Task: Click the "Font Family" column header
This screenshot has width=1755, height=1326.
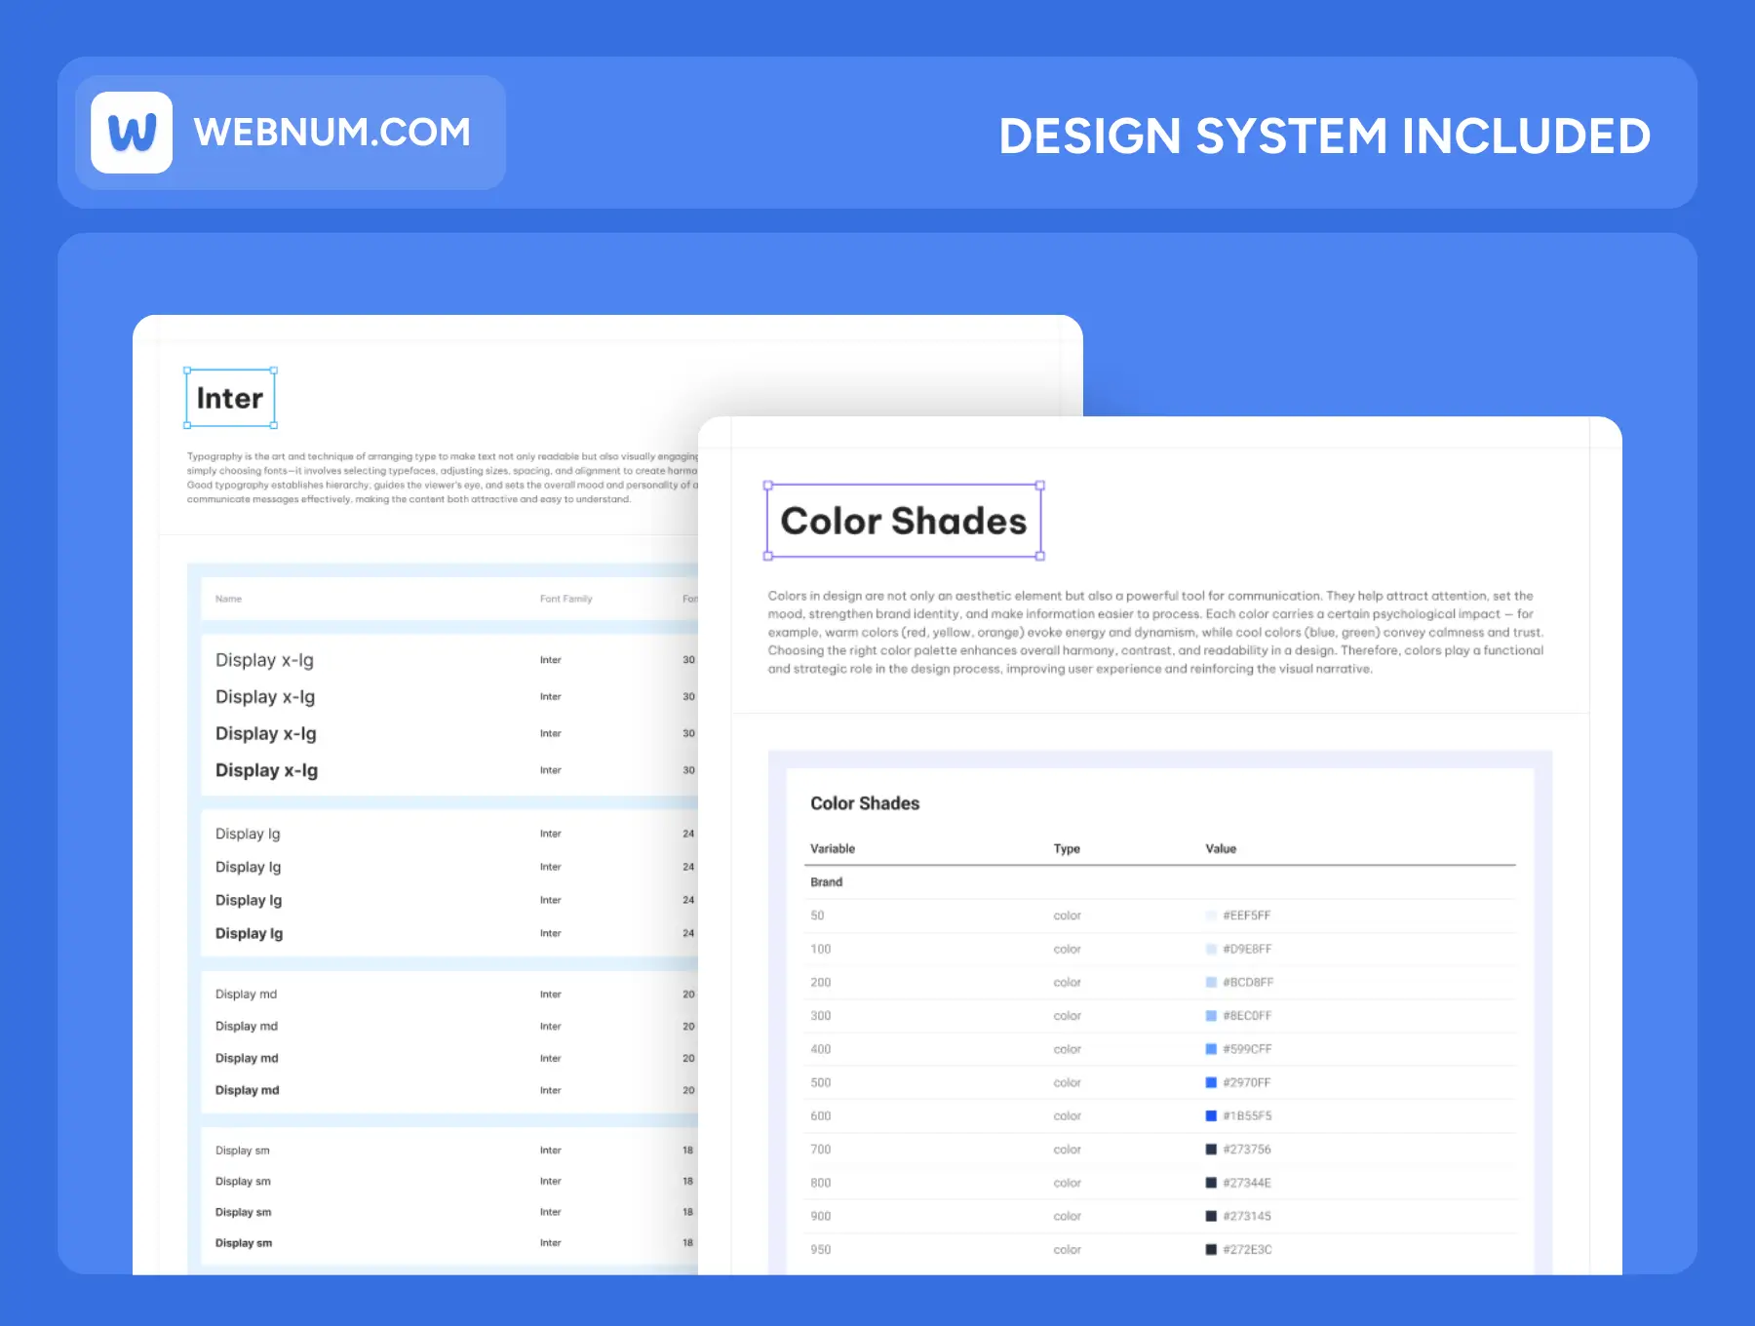Action: tap(566, 599)
